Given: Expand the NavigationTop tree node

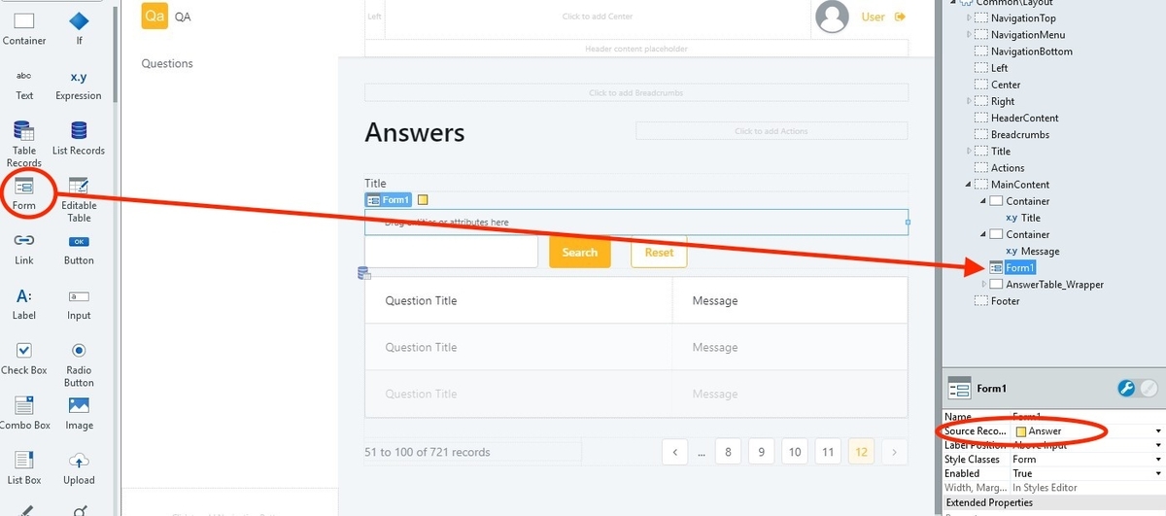Looking at the screenshot, I should click(x=969, y=18).
